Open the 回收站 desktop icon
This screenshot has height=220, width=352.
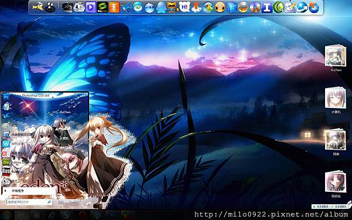336,184
